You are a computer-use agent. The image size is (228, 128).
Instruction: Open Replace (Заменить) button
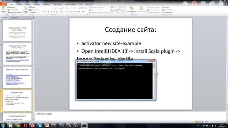(x=167, y=10)
